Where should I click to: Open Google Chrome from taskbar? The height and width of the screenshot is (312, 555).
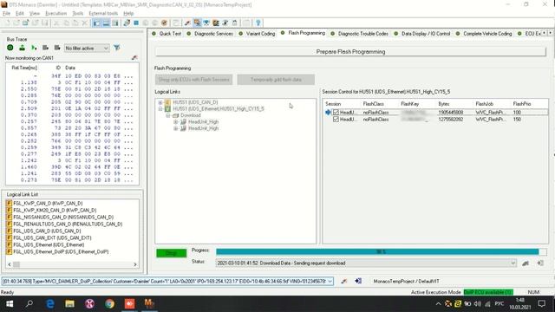coord(110,303)
